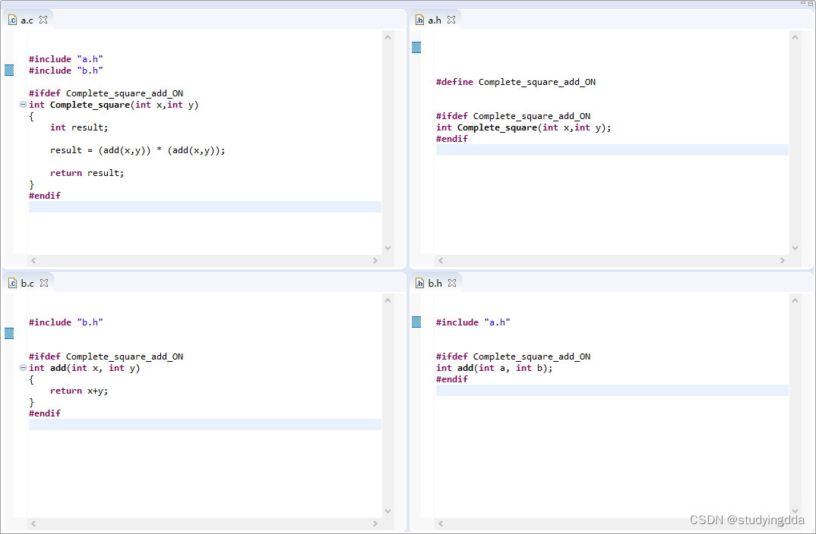
Task: Collapse the Complete_square function fold in a.c
Action: point(23,105)
